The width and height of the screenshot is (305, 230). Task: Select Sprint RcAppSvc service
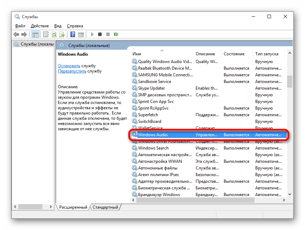point(209,108)
